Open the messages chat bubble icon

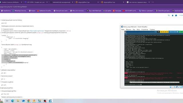tap(176, 15)
